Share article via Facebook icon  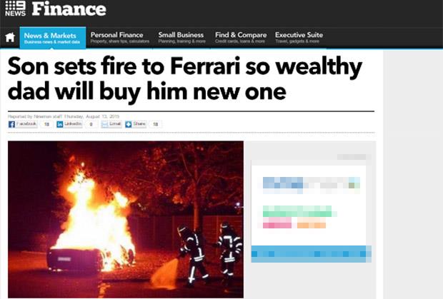pyautogui.click(x=11, y=124)
